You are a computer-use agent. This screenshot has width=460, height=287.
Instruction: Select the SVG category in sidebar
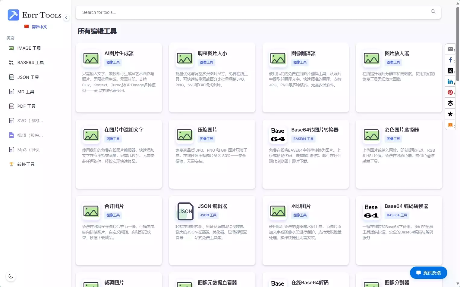coord(26,121)
